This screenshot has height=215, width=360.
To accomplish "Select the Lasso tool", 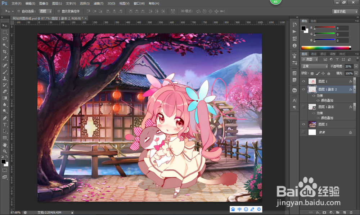I will tap(5, 39).
